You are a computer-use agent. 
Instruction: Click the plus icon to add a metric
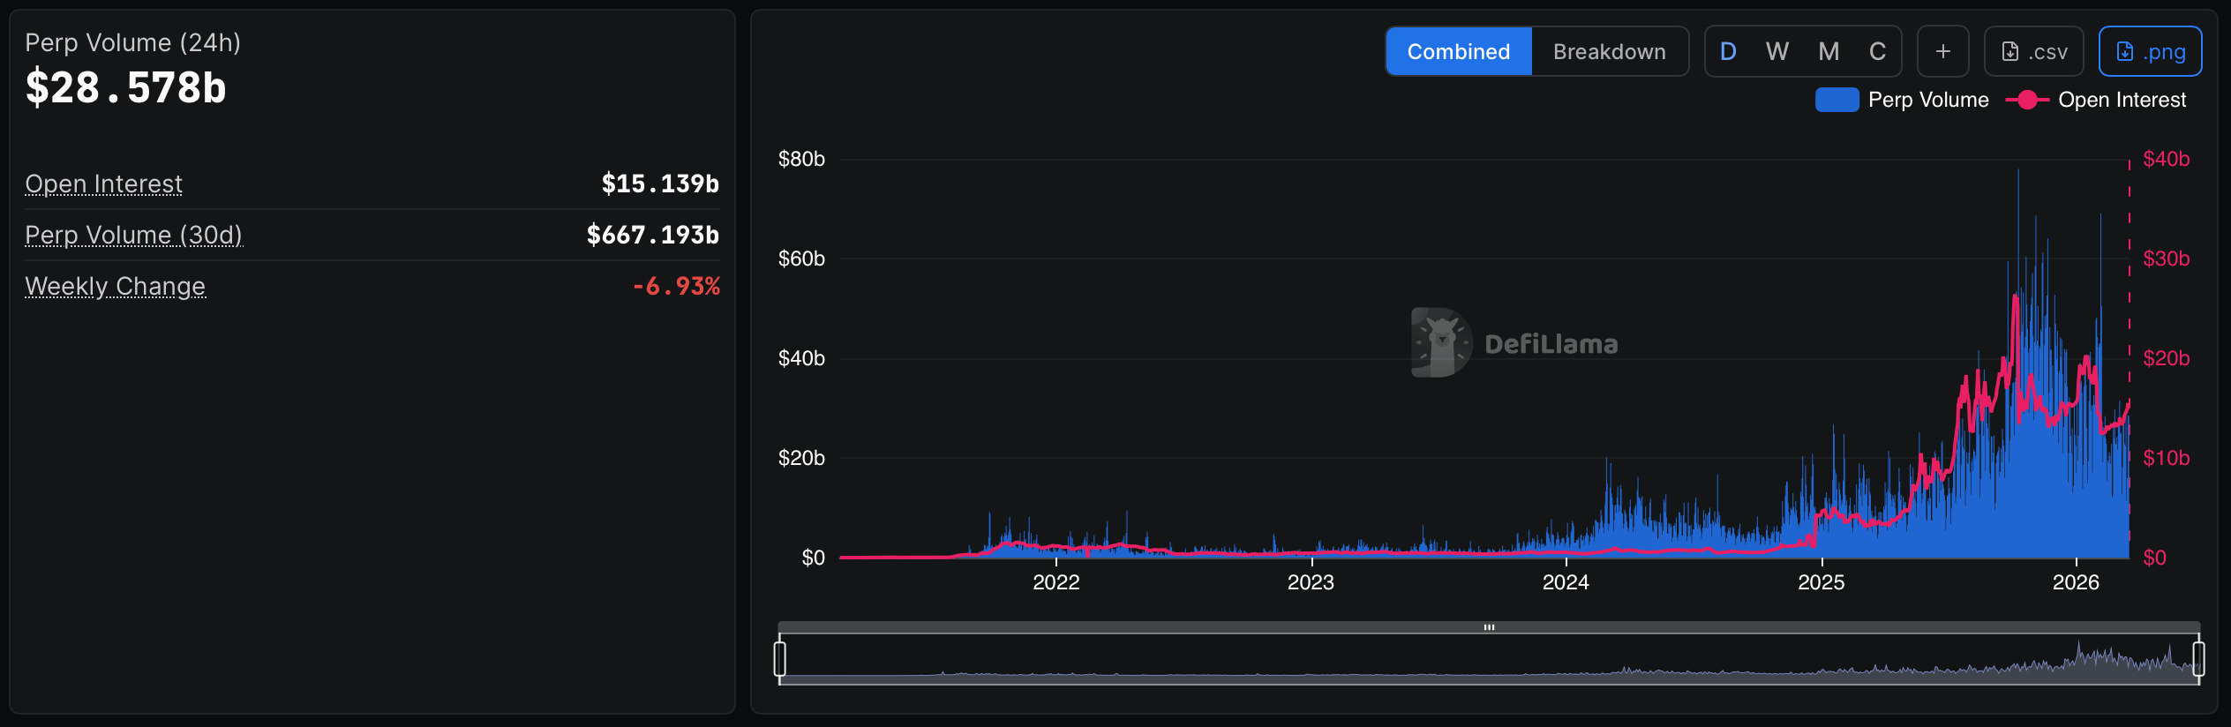tap(1942, 52)
